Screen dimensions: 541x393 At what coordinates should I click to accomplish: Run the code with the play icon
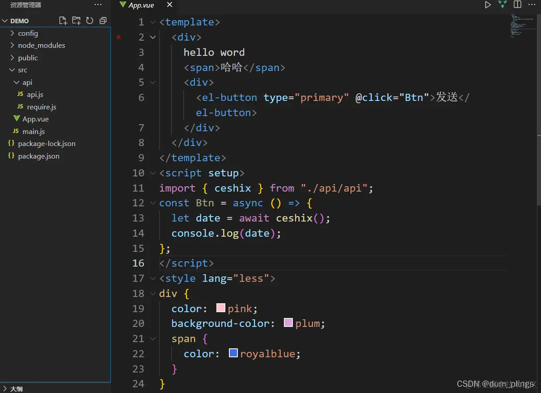pos(488,5)
